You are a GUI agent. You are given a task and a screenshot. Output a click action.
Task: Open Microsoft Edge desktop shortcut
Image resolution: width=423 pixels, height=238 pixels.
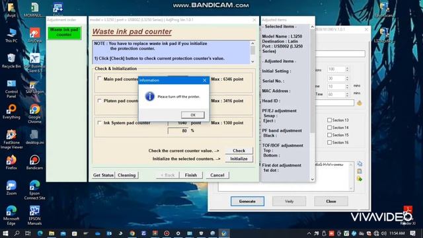(x=11, y=215)
